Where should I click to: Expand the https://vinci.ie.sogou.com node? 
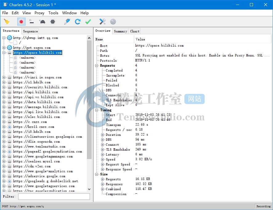tap(4, 77)
